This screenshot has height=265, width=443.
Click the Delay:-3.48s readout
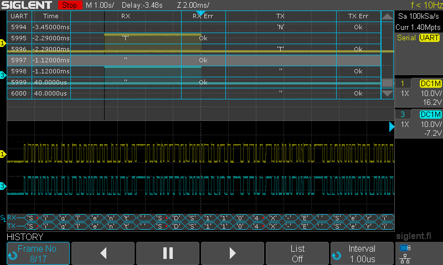[x=142, y=5]
